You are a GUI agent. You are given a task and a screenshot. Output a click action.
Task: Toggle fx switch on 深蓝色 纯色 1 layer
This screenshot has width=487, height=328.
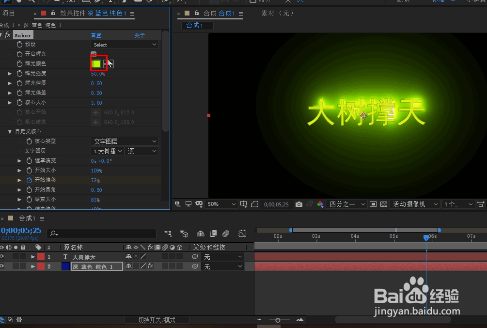pos(150,266)
